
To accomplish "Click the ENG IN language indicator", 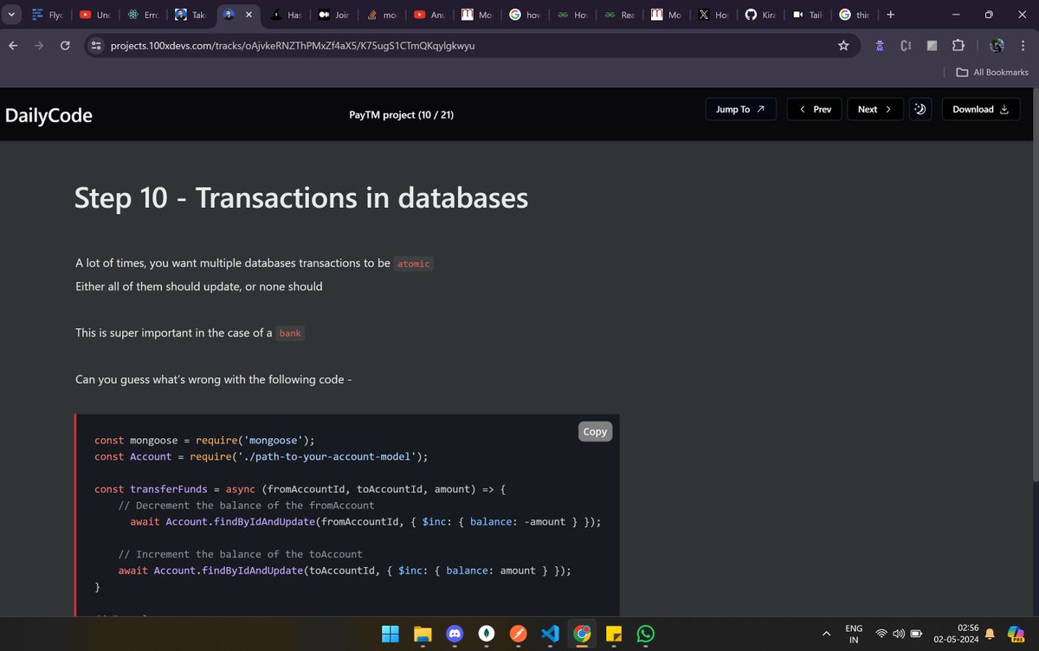I will click(854, 634).
